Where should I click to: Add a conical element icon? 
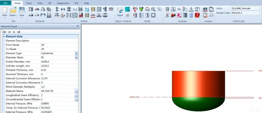pyautogui.click(x=43, y=9)
